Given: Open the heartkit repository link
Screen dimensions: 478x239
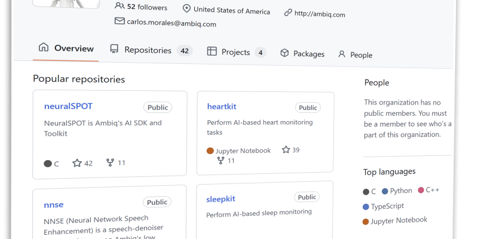Looking at the screenshot, I should pyautogui.click(x=222, y=106).
